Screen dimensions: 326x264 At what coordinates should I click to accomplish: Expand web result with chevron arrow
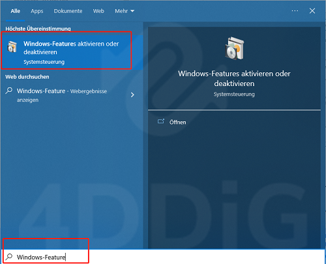click(x=132, y=95)
